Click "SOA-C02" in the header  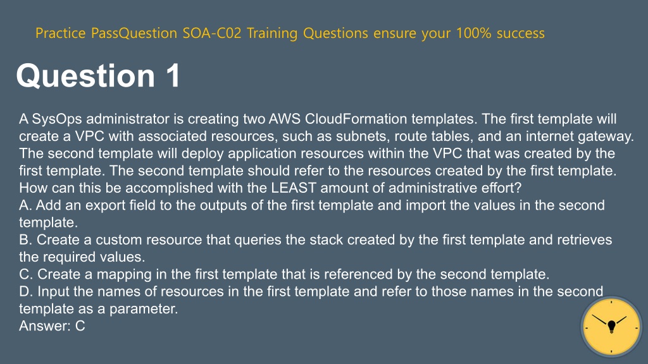point(212,33)
